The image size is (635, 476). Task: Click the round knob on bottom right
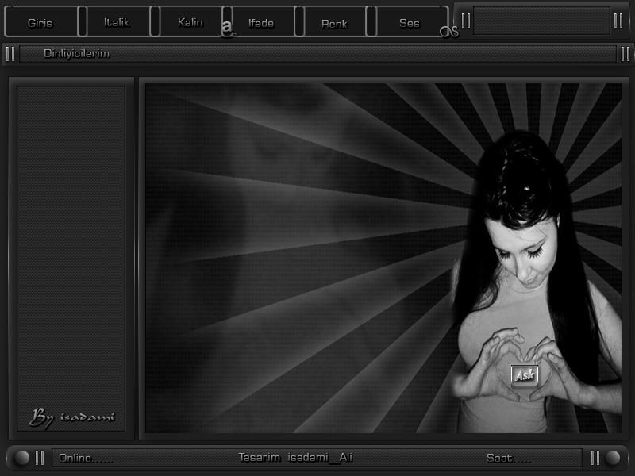pos(613,458)
